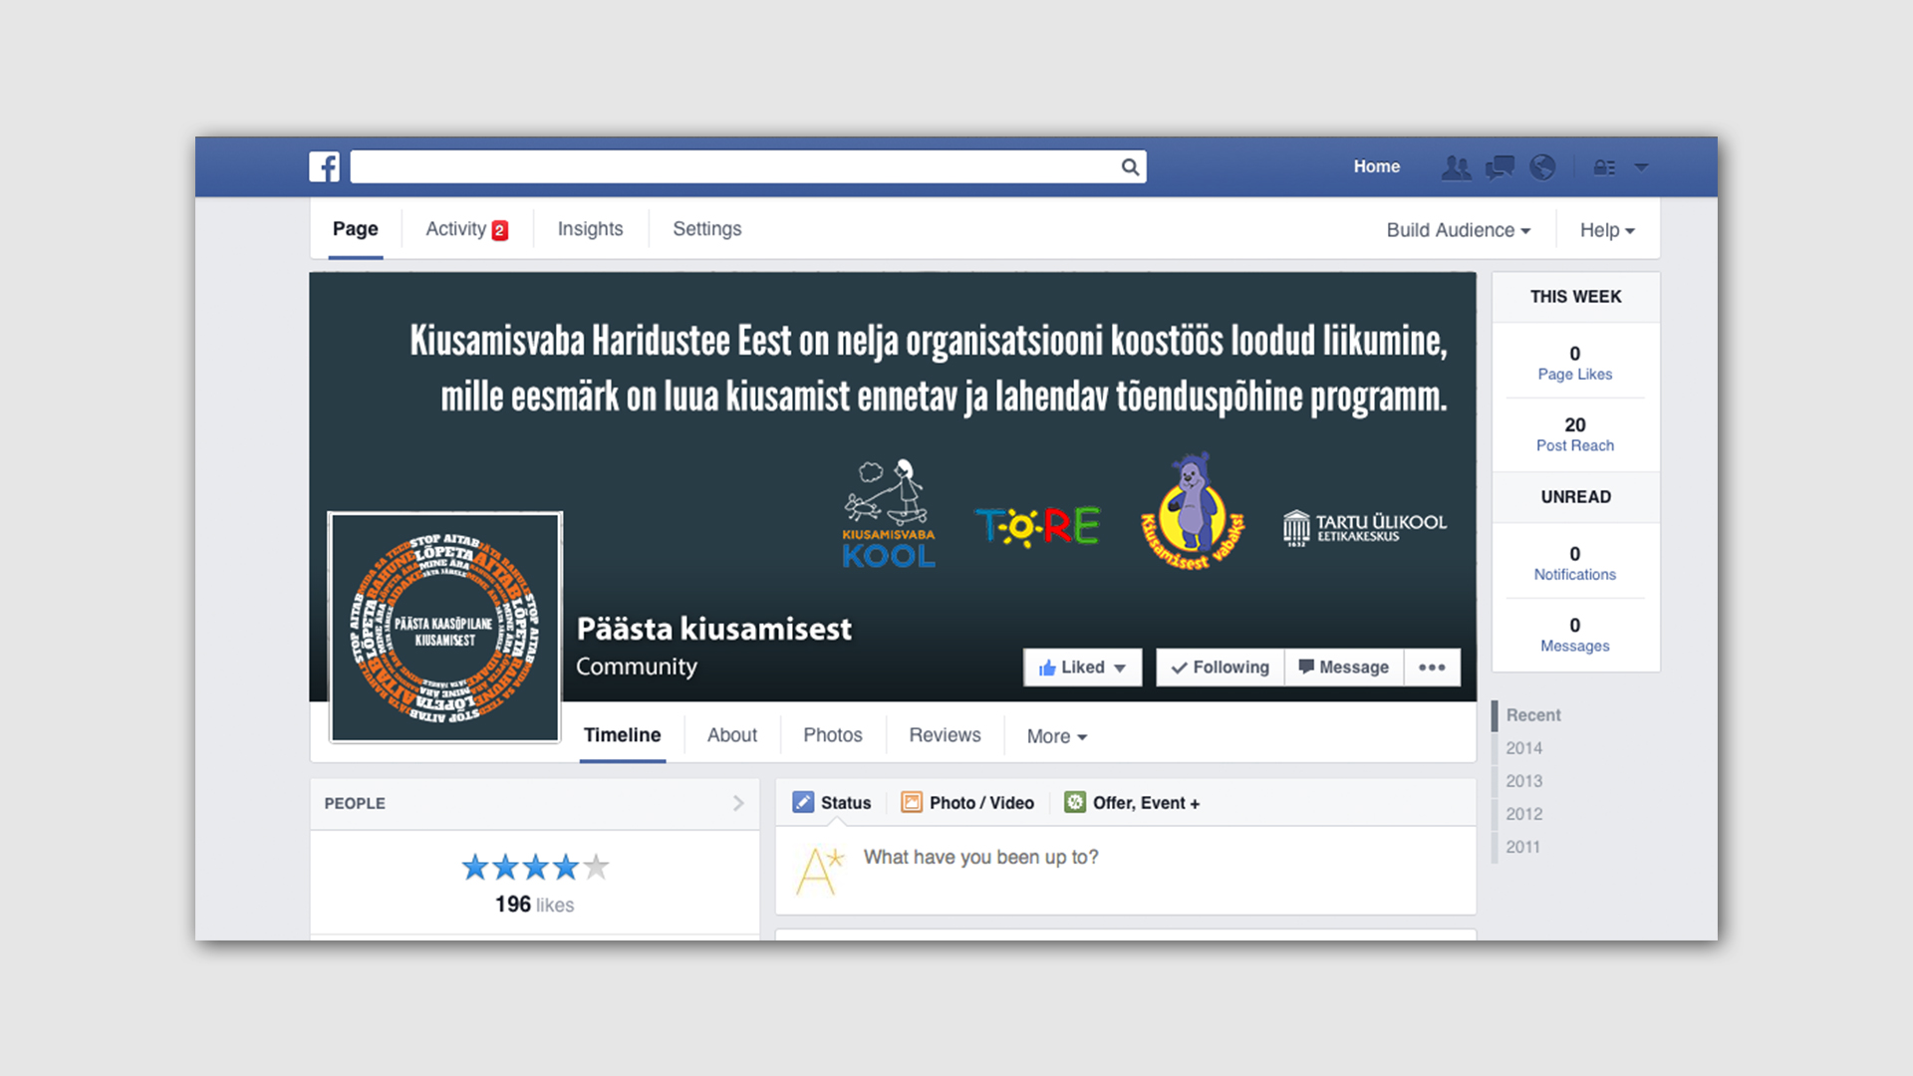Open the globe notifications icon
The image size is (1913, 1076).
pyautogui.click(x=1542, y=167)
